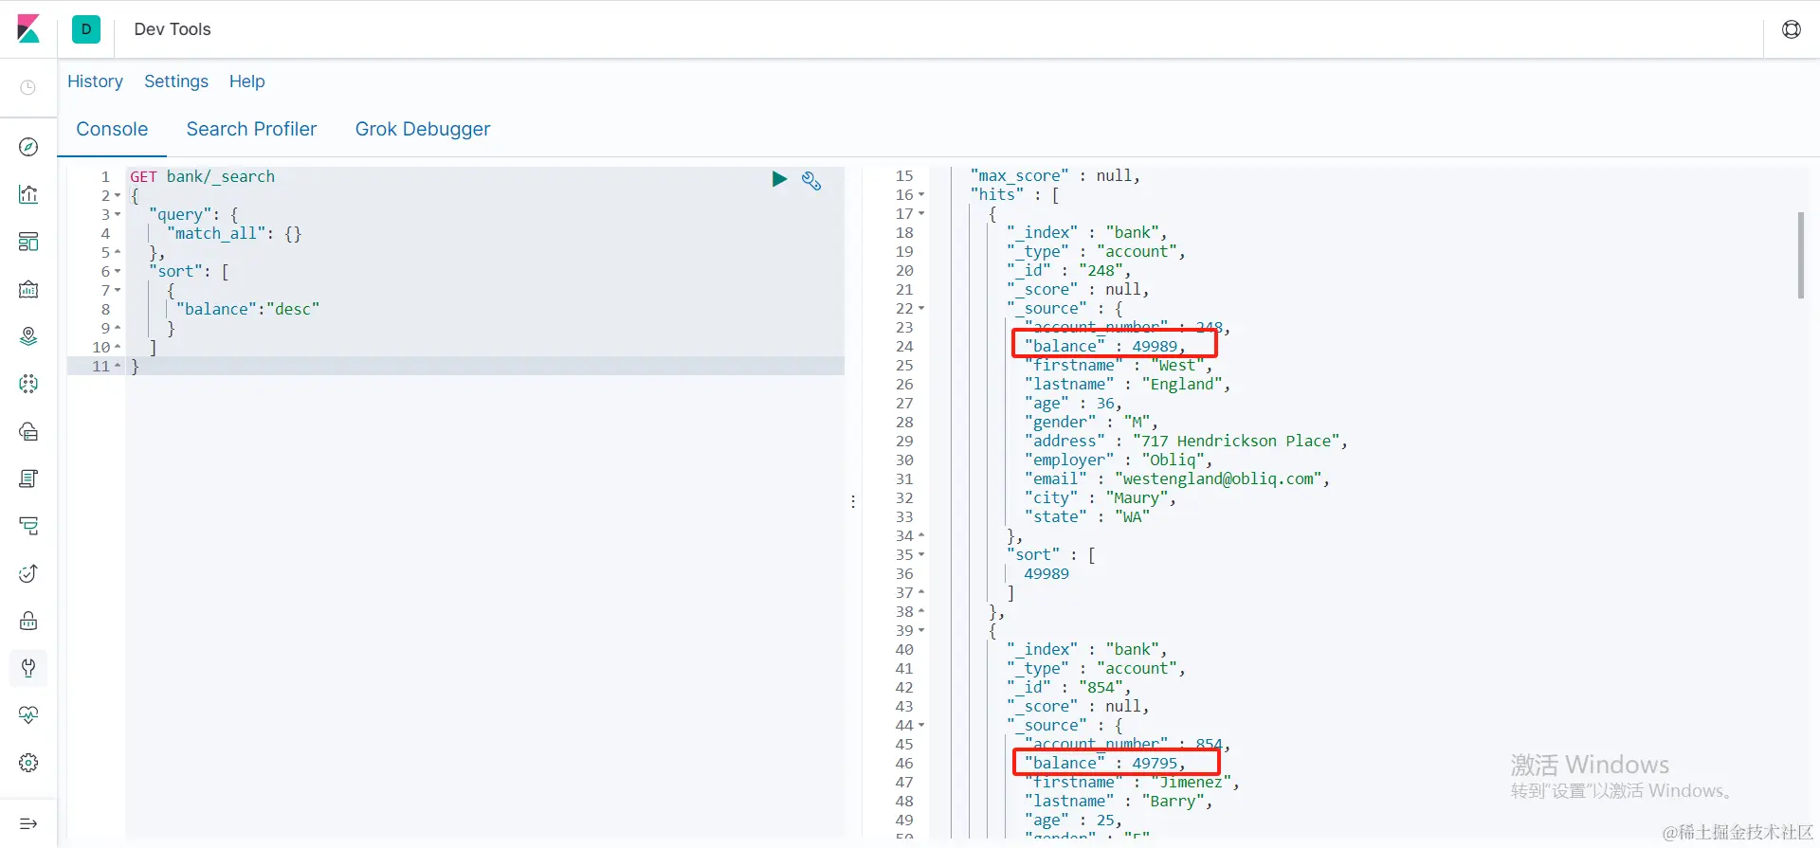
Task: Click the "balance":"desc" line in editor
Action: tap(247, 310)
